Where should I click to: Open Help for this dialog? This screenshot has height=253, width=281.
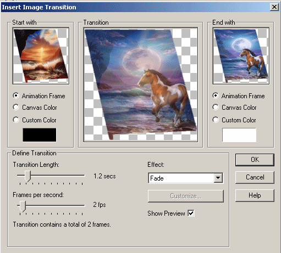pos(255,195)
